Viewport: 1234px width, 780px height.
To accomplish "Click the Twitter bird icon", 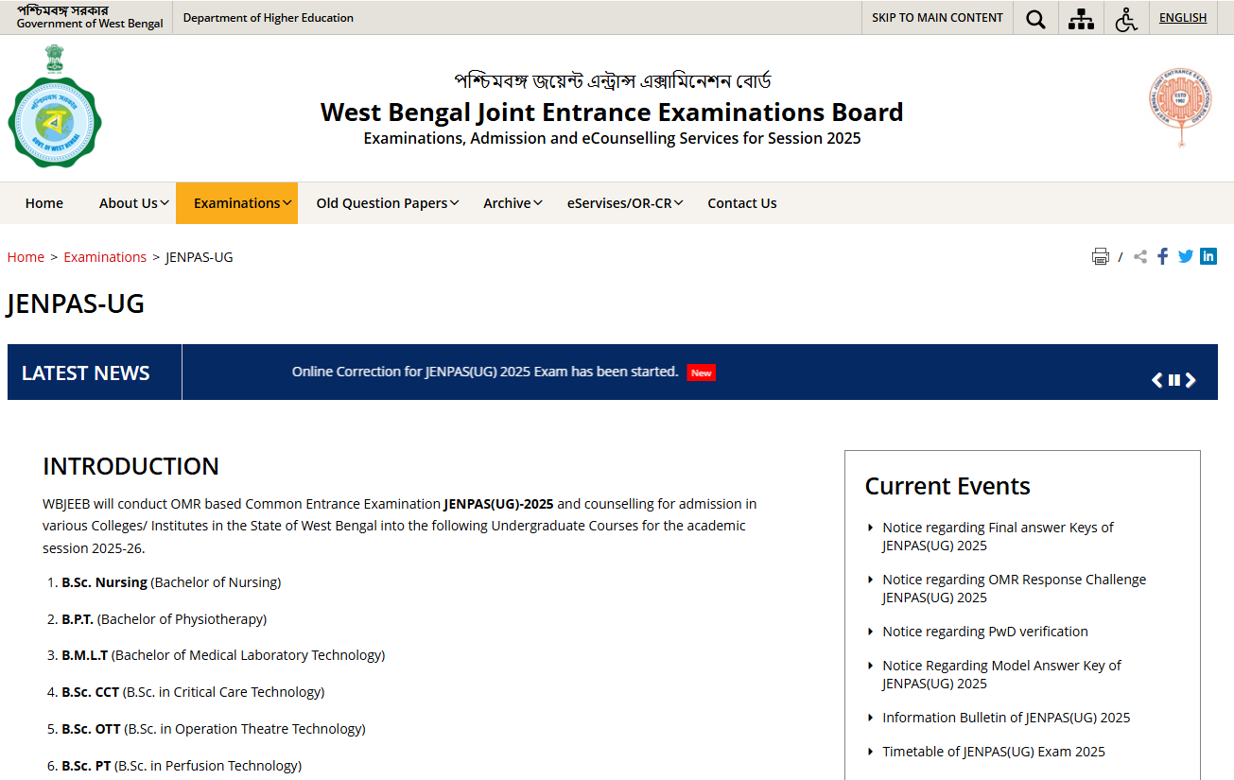I will click(1185, 255).
